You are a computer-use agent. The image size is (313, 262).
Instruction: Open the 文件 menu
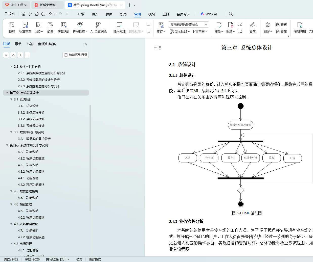[x=10, y=14]
